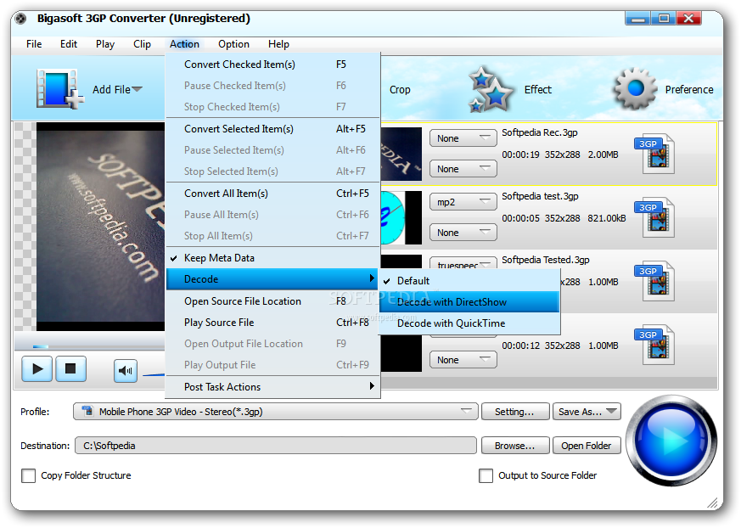Click the Effect label in toolbar
The width and height of the screenshot is (741, 528).
click(x=538, y=89)
